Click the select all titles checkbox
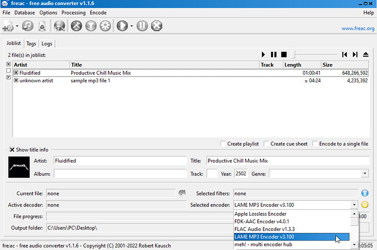 pos(8,64)
